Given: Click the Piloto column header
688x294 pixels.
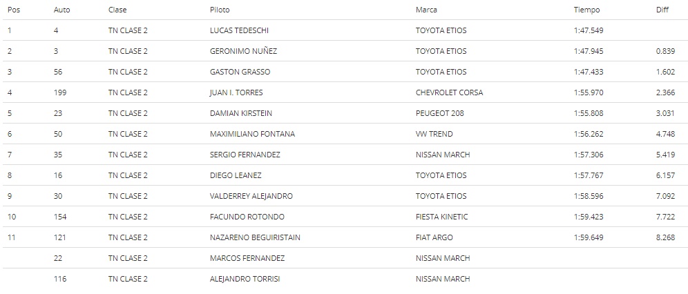Looking at the screenshot, I should tap(220, 10).
